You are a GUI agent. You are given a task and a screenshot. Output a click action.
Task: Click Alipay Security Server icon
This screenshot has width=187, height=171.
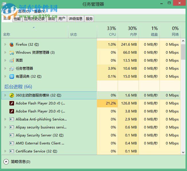(x=12, y=135)
